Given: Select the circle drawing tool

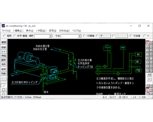Looking at the screenshot, I should 4,94.
